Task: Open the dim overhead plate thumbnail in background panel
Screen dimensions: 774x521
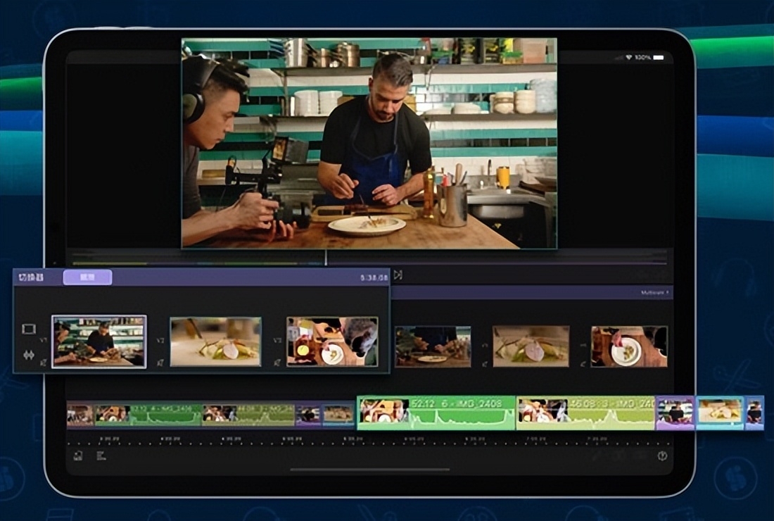Action: tap(629, 346)
